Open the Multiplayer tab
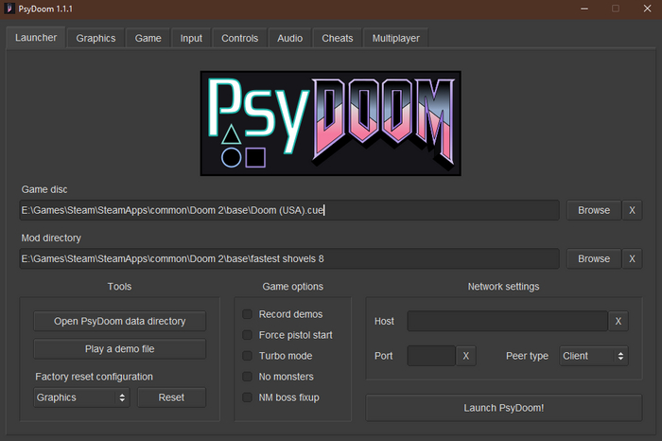This screenshot has width=662, height=441. click(396, 38)
